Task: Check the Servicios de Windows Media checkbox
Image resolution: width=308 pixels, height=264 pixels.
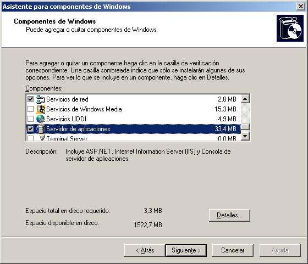Action: click(x=30, y=109)
